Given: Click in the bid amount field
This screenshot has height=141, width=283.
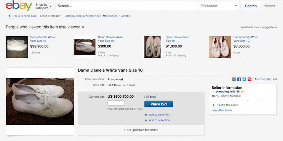Looking at the screenshot, I should click(x=116, y=103).
